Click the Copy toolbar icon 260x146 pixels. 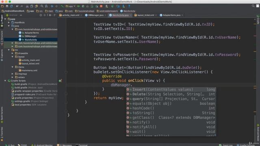pyautogui.click(x=32, y=6)
